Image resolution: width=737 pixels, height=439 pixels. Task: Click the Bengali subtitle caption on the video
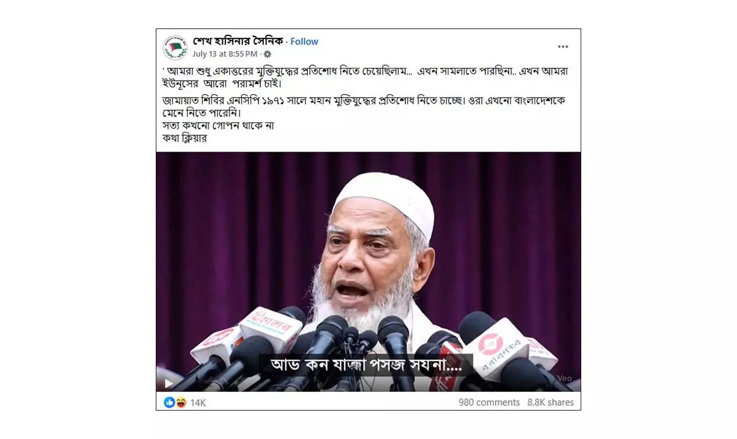tap(366, 365)
